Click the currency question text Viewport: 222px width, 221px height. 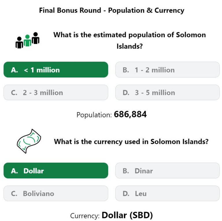(131, 142)
